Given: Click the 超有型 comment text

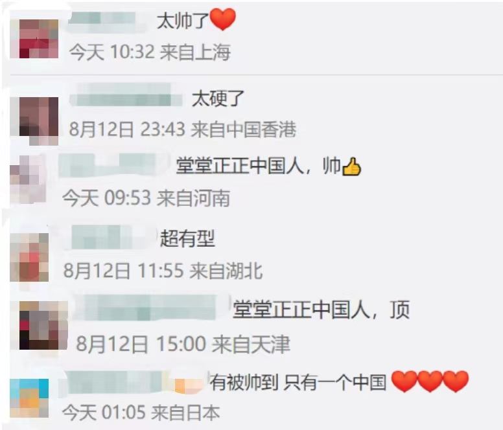Looking at the screenshot, I should 187,238.
